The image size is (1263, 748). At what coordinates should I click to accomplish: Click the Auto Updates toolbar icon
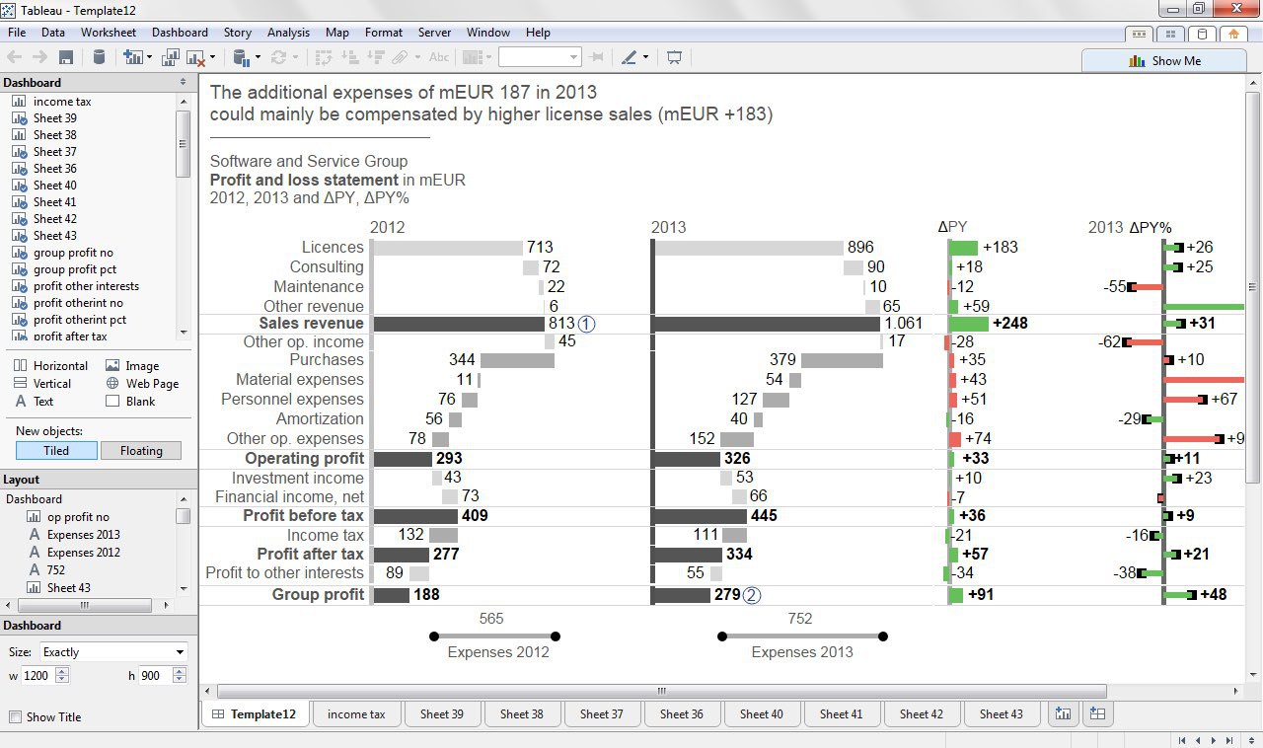pos(242,57)
